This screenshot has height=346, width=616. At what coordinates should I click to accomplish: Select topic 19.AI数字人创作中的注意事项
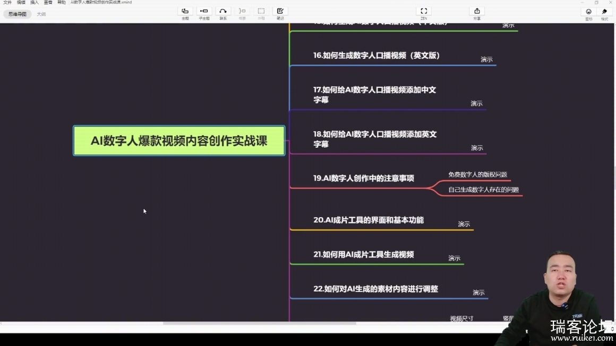[364, 178]
